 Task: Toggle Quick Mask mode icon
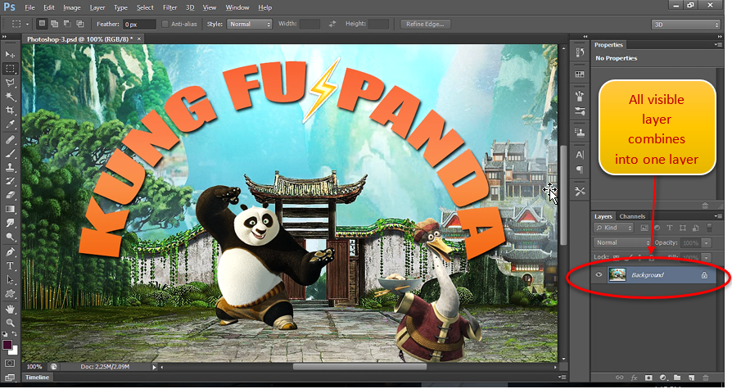click(x=10, y=364)
